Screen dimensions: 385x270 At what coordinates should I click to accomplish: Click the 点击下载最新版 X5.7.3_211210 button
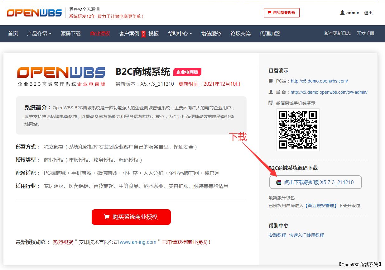tap(315, 182)
